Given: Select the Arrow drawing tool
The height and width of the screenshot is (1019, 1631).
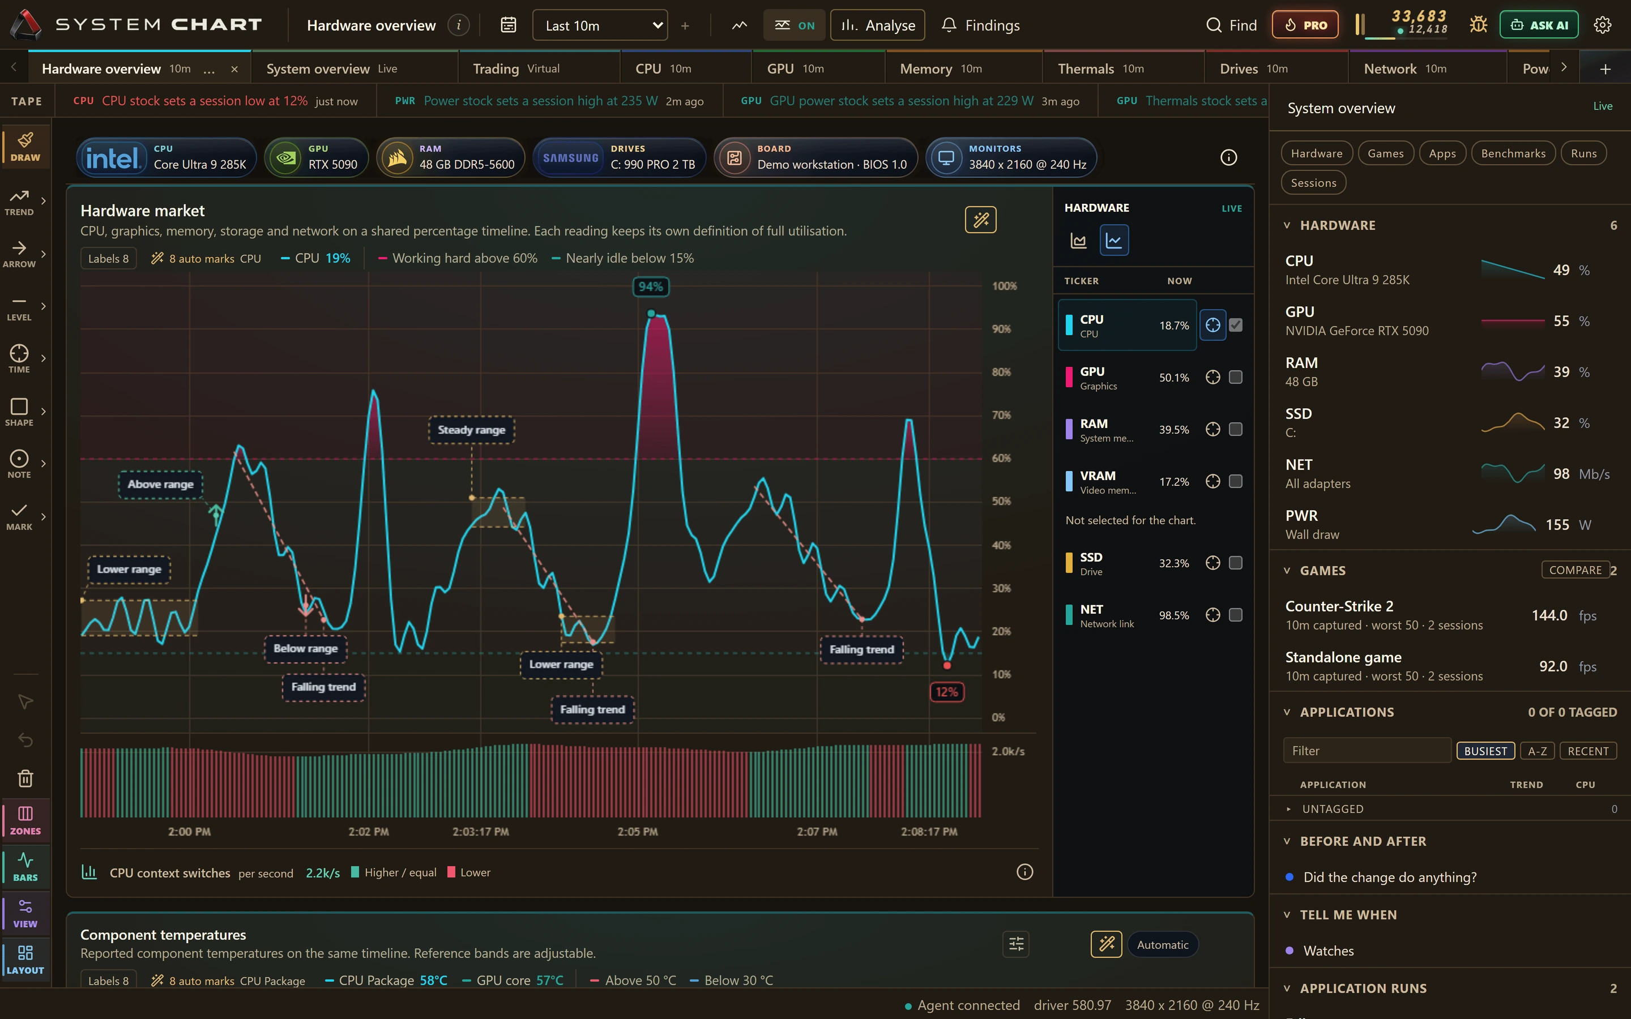Looking at the screenshot, I should click(20, 254).
